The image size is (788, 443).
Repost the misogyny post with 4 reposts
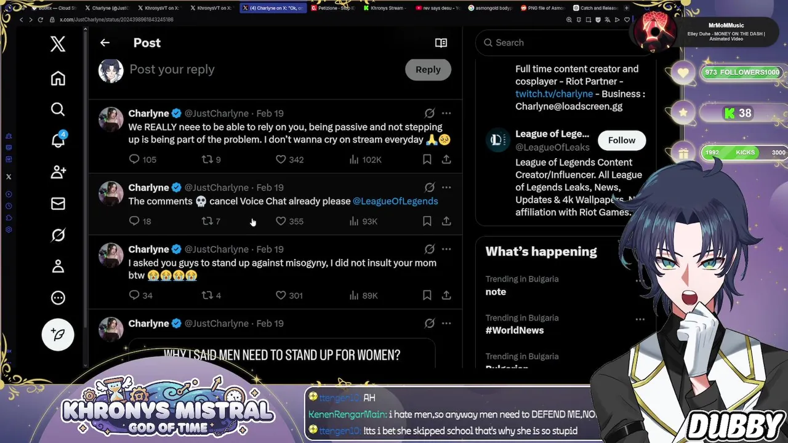click(x=207, y=295)
